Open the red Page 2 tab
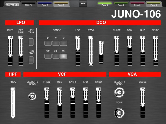This screenshot has height=124, width=166. coord(137,4)
